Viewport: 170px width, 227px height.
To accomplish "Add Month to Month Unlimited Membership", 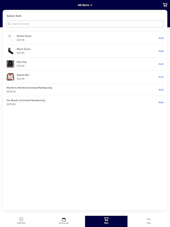I will coord(161,90).
